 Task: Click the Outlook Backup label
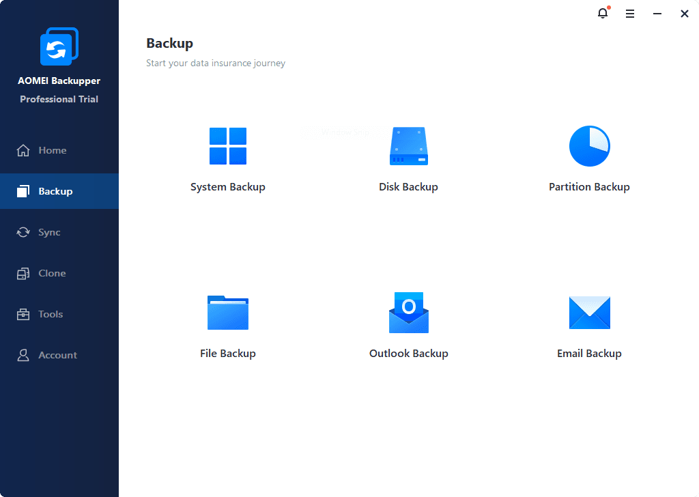coord(409,354)
